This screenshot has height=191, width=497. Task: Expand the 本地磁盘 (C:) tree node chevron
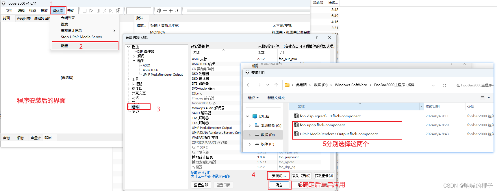[x=250, y=126]
